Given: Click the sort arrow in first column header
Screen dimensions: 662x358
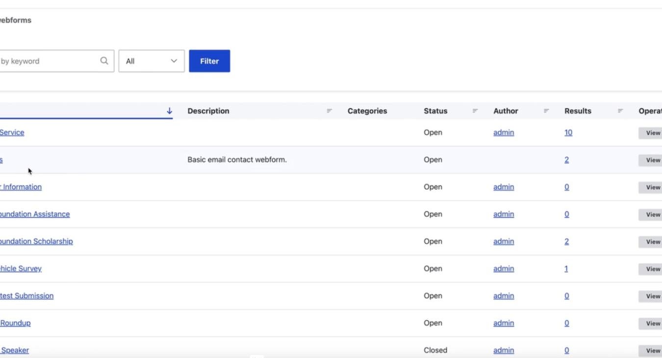Looking at the screenshot, I should (169, 111).
